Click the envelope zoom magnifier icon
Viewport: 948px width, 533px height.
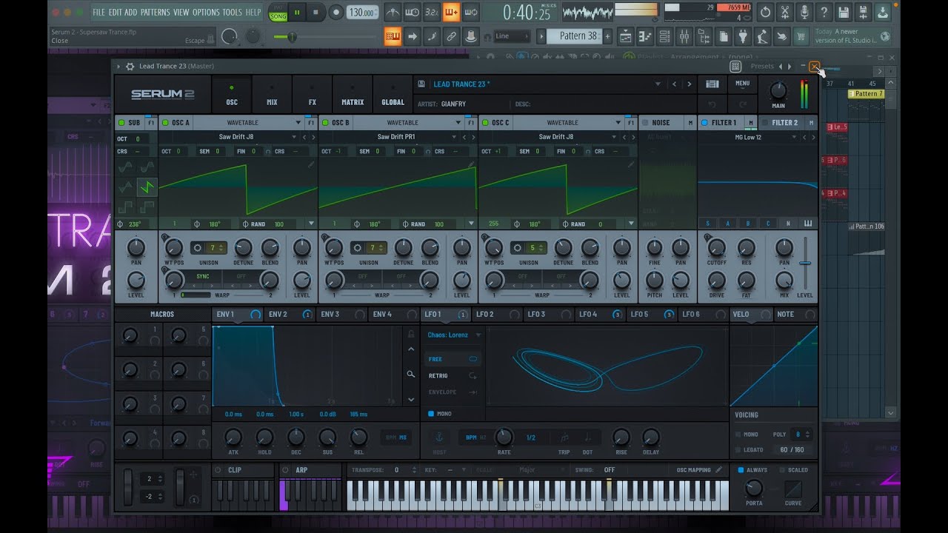click(411, 375)
